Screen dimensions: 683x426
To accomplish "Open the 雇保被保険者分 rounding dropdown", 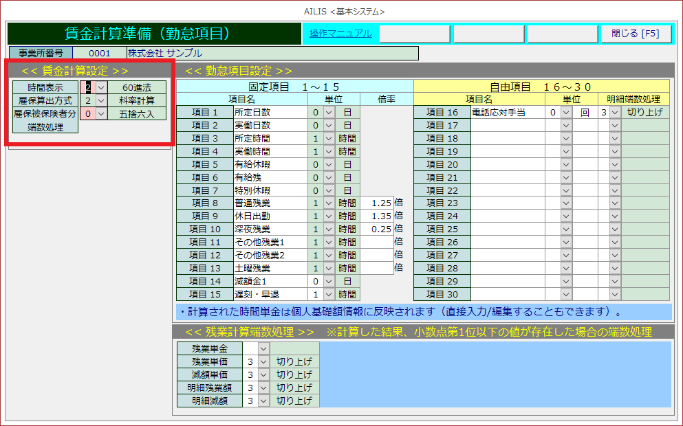I will [x=101, y=113].
